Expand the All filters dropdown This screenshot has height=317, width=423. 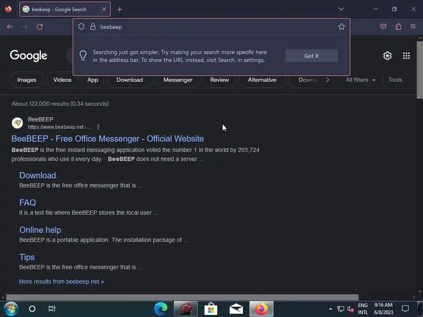click(x=360, y=80)
